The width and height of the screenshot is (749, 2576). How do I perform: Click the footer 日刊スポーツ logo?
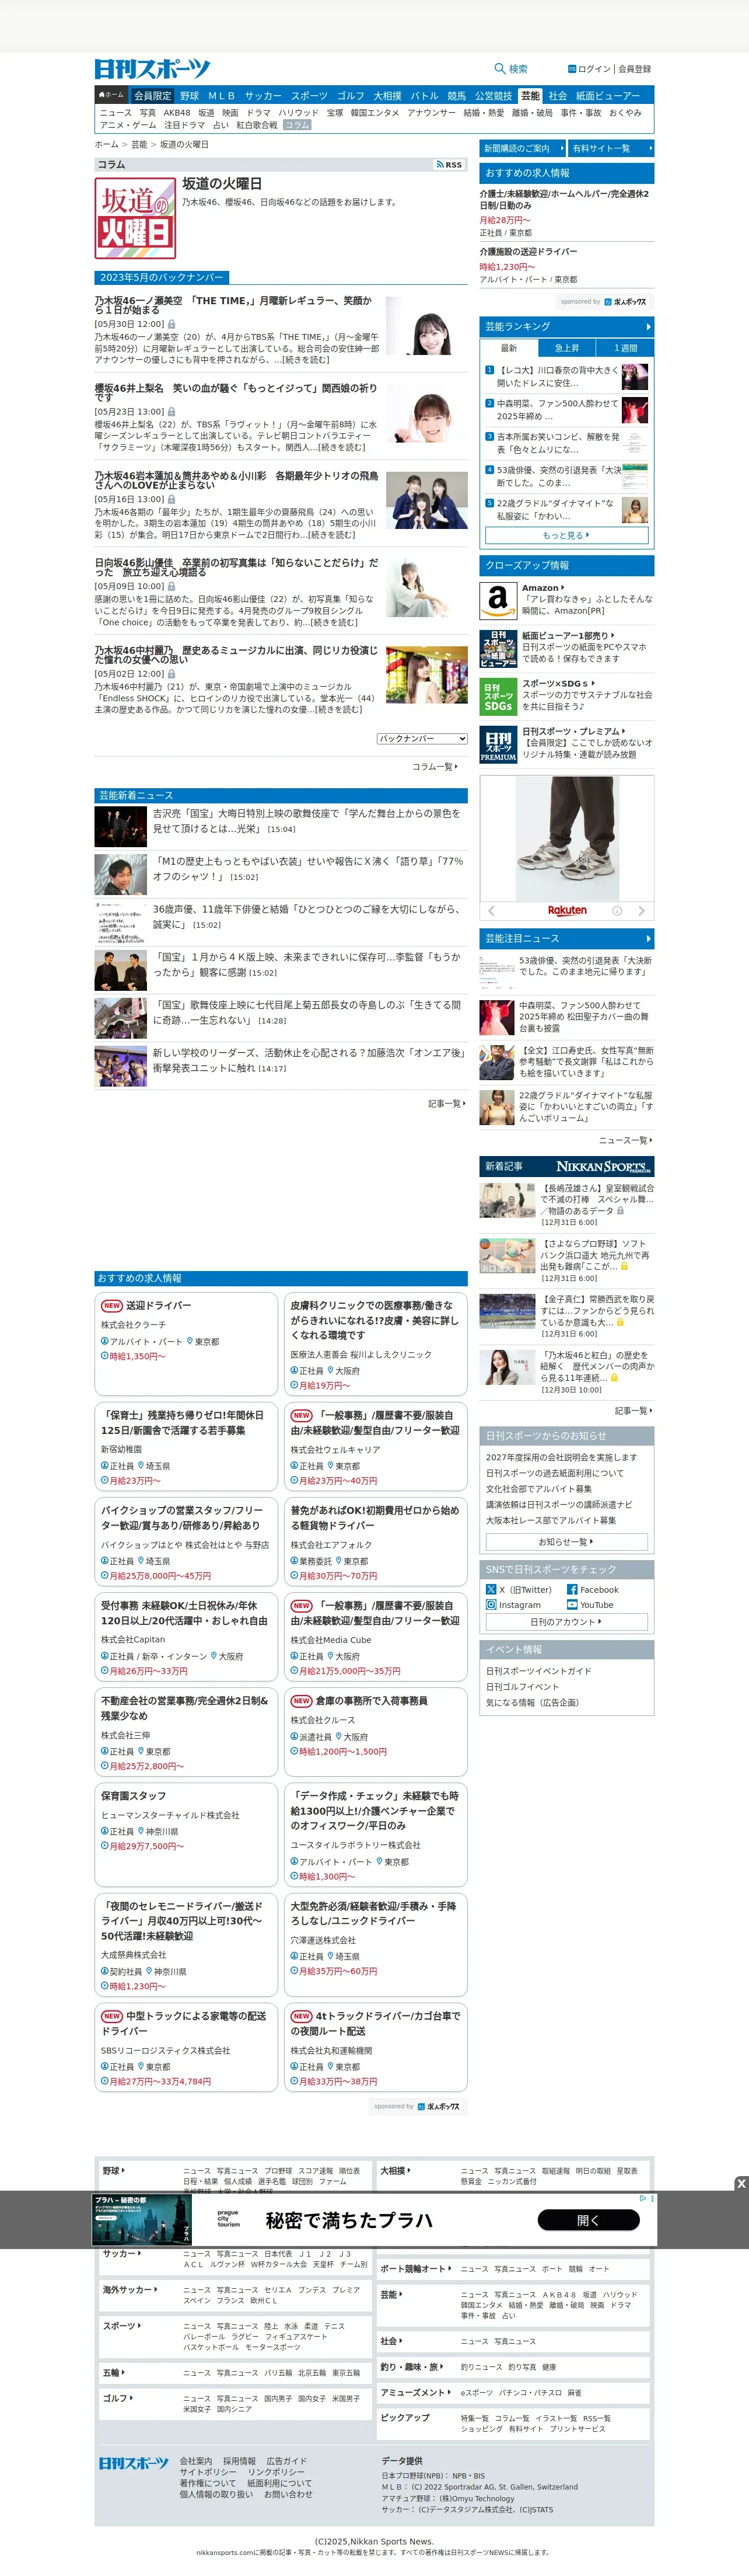click(x=134, y=2463)
